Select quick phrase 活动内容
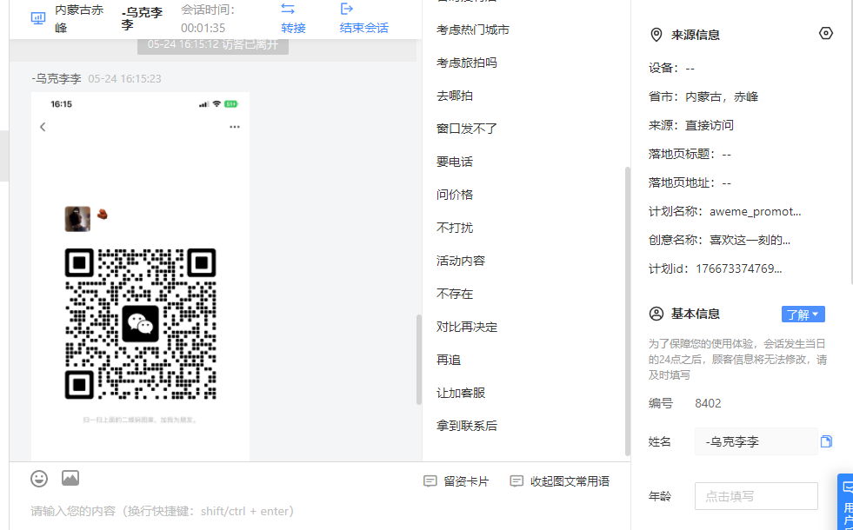This screenshot has width=853, height=530. click(461, 261)
